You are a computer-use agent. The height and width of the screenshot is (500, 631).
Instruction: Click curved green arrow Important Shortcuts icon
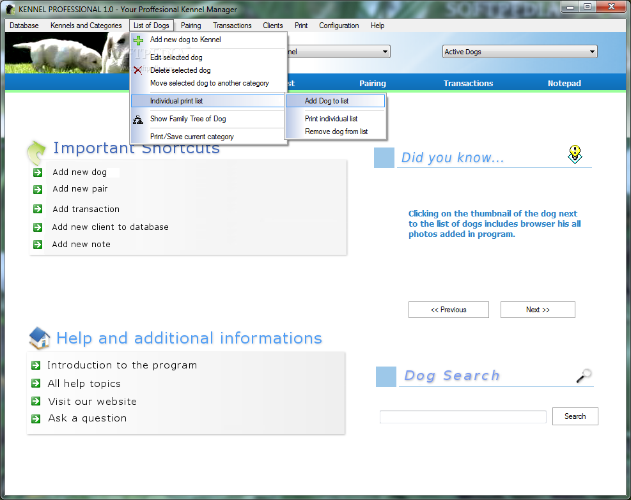click(36, 153)
